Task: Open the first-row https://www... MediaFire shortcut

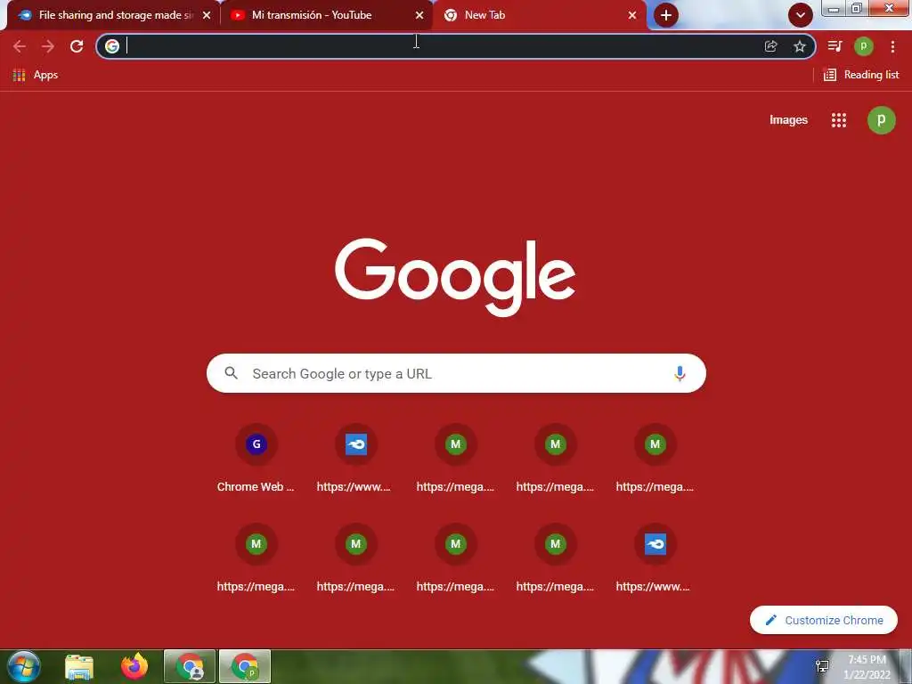Action: tap(356, 460)
